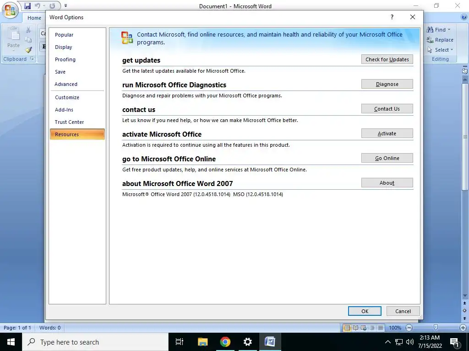469x351 pixels.
Task: Click Previous Page double-up arrow
Action: coord(465,303)
